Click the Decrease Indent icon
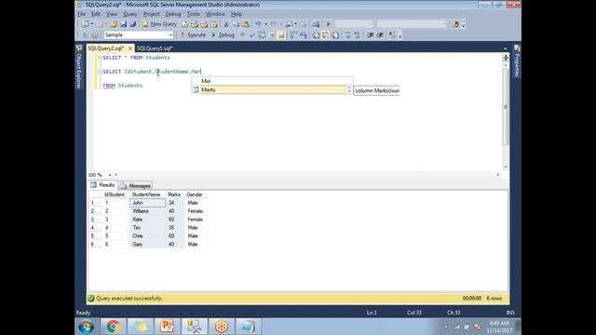This screenshot has width=596, height=335. coord(371,35)
